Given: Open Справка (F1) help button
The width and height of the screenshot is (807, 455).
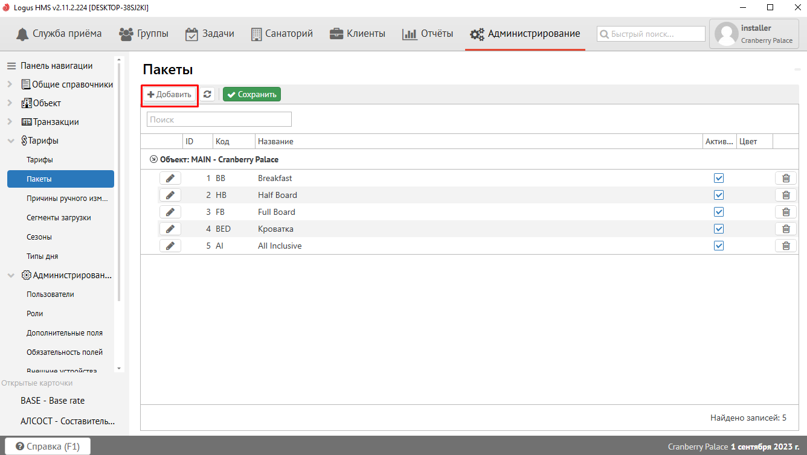Looking at the screenshot, I should [48, 447].
